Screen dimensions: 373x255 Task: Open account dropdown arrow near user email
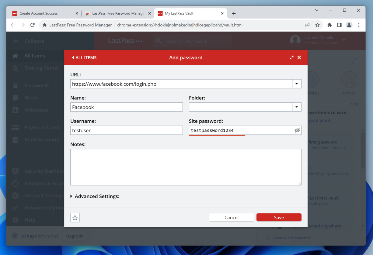pos(344,40)
